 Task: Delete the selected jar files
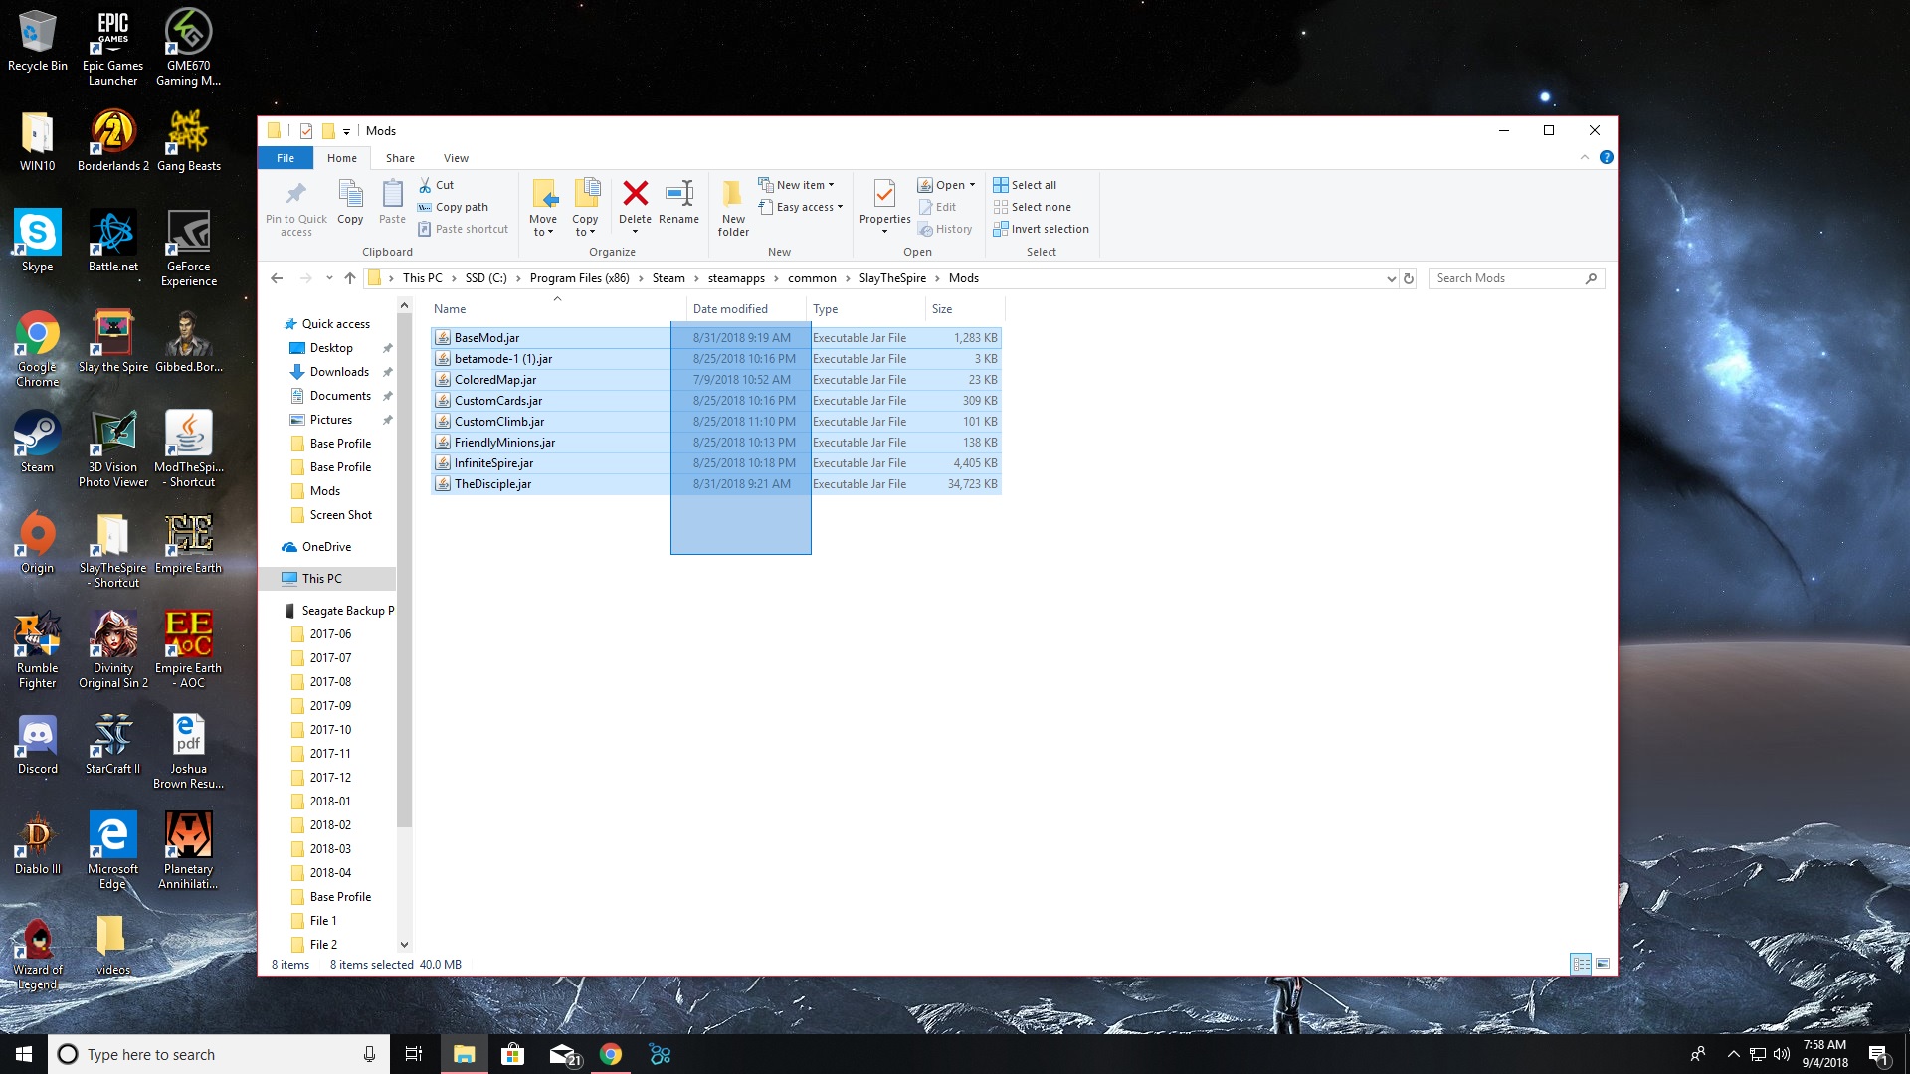point(635,199)
